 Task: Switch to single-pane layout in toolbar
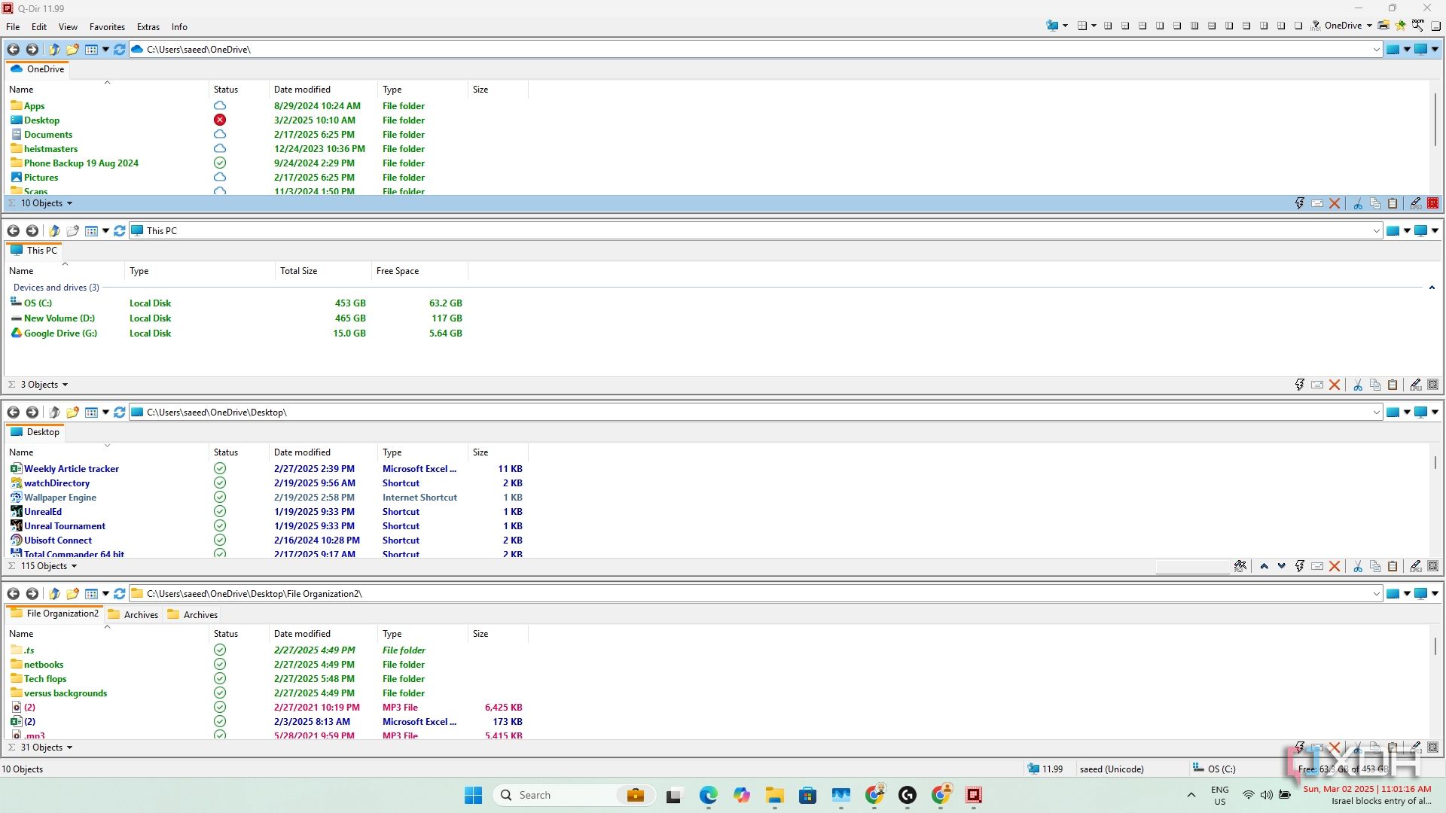click(1298, 26)
